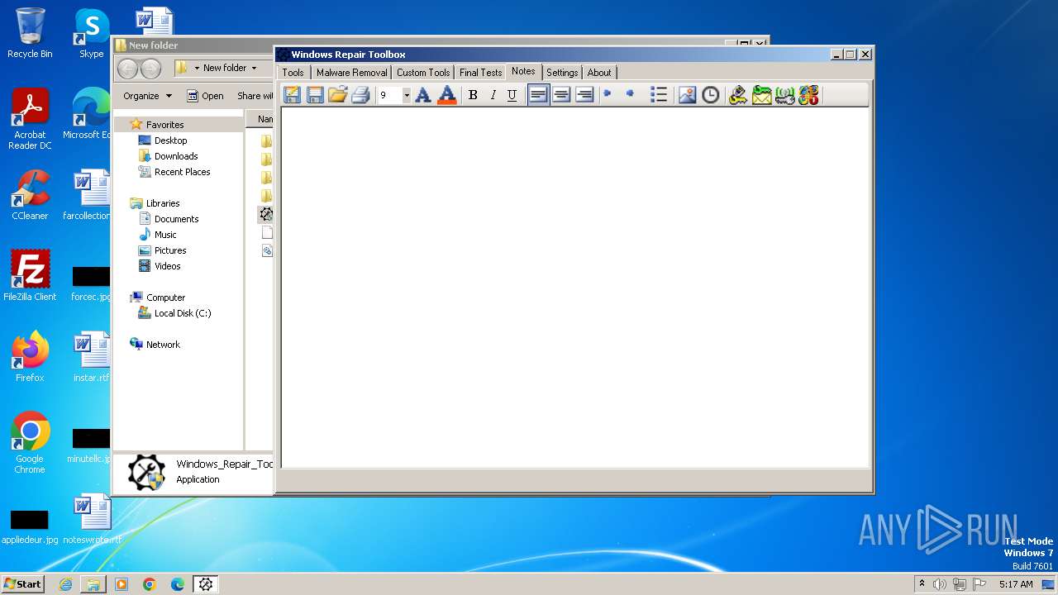Click the green envelope email icon
This screenshot has height=595, width=1058.
pos(761,95)
